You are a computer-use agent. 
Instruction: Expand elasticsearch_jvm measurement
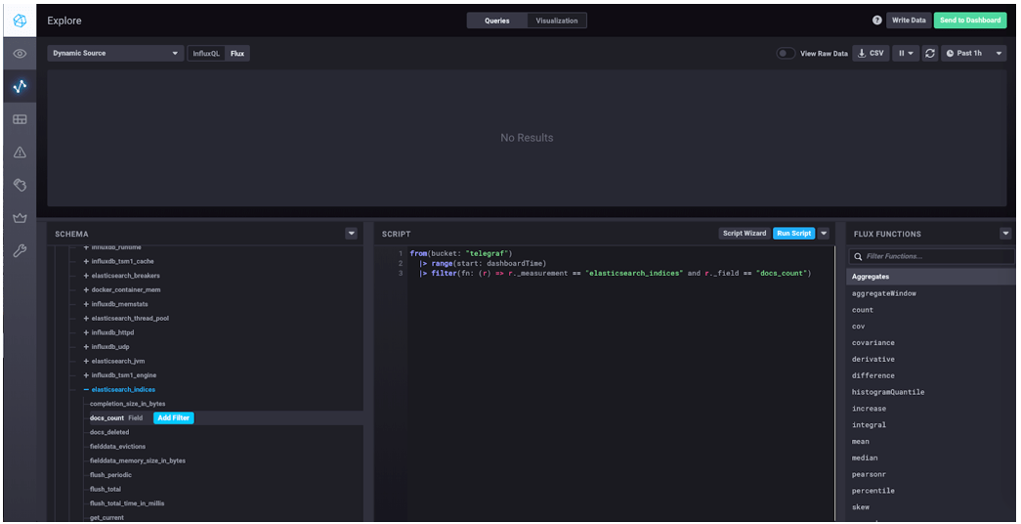click(114, 361)
